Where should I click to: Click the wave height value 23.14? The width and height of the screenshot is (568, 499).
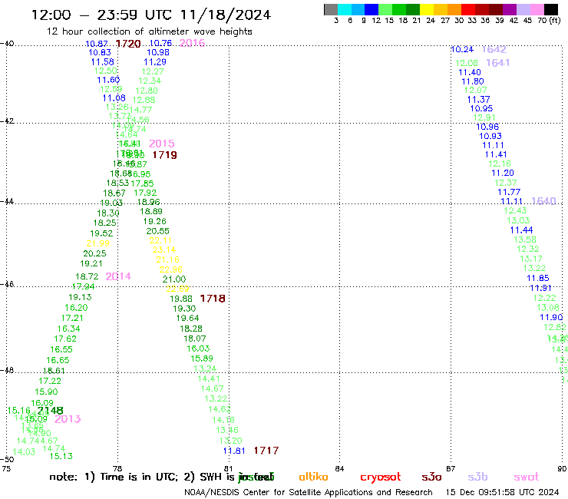coord(164,249)
